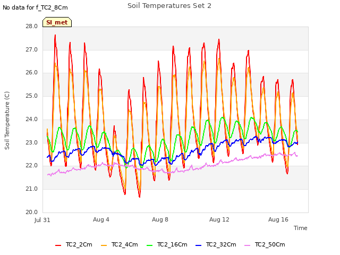Image resolution: width=340 pixels, height=255 pixels.
Task: Click the 21.0 y-axis tick label
Action: 31,189
